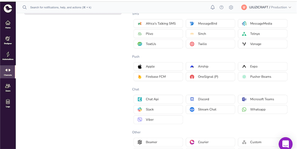Choose the Beamer provider

click(x=158, y=142)
